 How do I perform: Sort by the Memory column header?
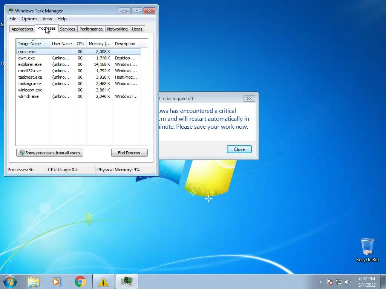point(100,44)
